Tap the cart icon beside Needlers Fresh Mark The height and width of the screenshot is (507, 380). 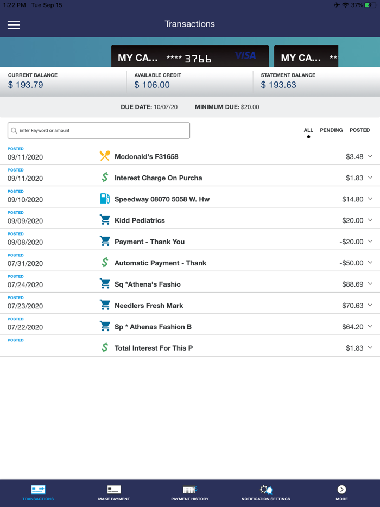point(105,305)
